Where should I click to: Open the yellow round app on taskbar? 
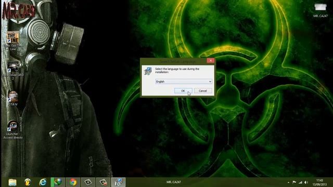point(28,182)
